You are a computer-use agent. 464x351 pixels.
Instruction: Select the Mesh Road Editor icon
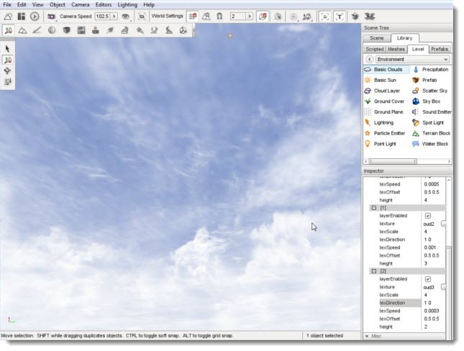point(124,30)
